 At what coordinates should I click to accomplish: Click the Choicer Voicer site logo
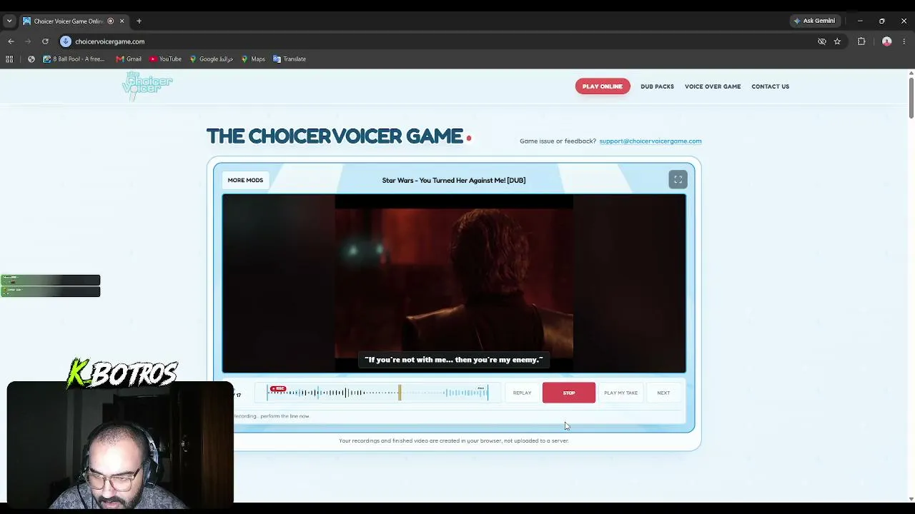[x=147, y=86]
